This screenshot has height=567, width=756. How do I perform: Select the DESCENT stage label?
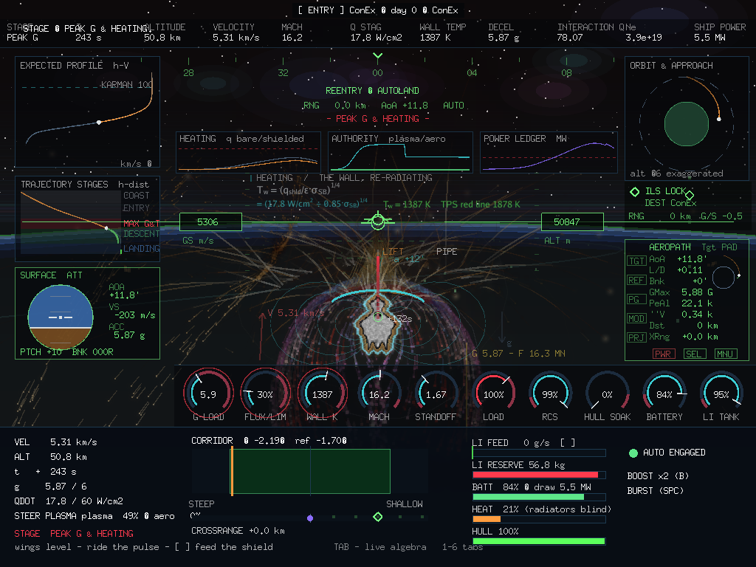(x=141, y=234)
